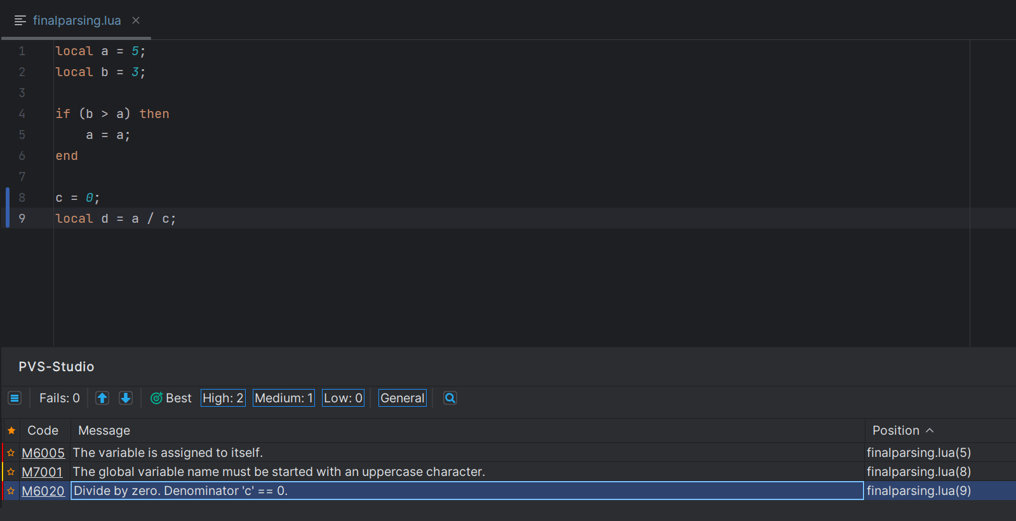Sort warnings by the Message column
Image resolution: width=1016 pixels, height=521 pixels.
point(104,430)
